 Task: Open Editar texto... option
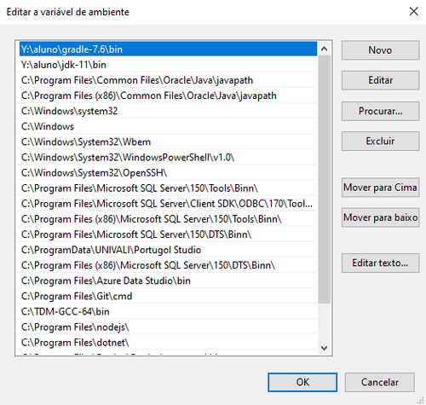[x=380, y=263]
